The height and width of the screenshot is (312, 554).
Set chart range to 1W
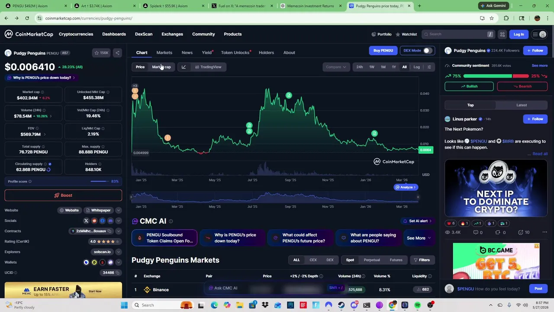click(x=372, y=67)
